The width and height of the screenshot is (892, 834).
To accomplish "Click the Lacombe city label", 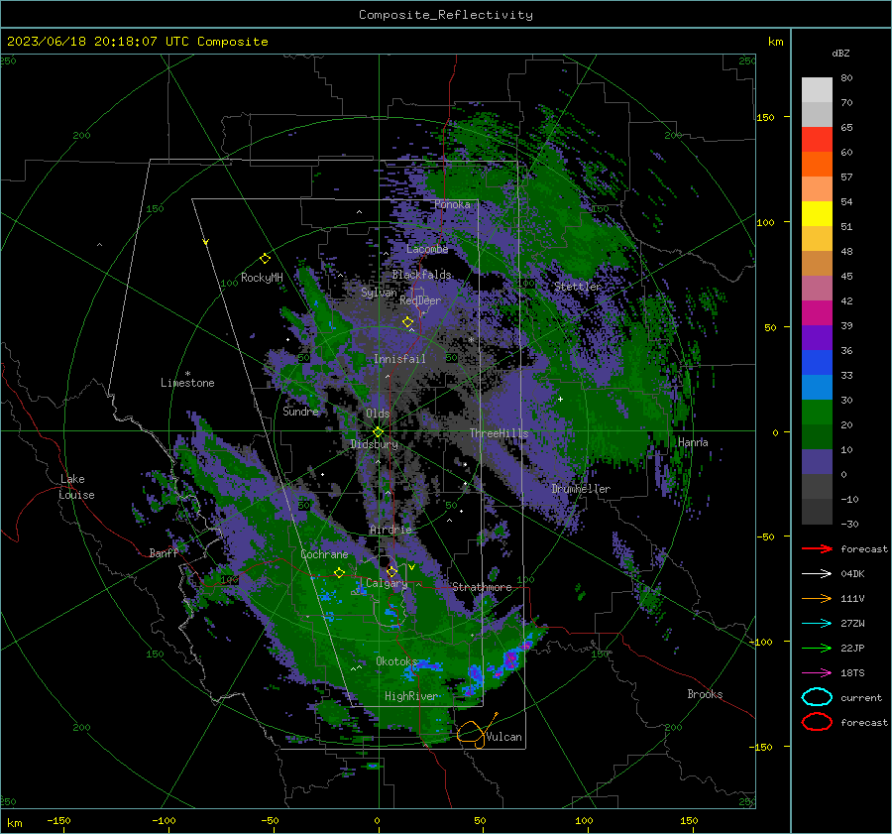I will [x=427, y=249].
